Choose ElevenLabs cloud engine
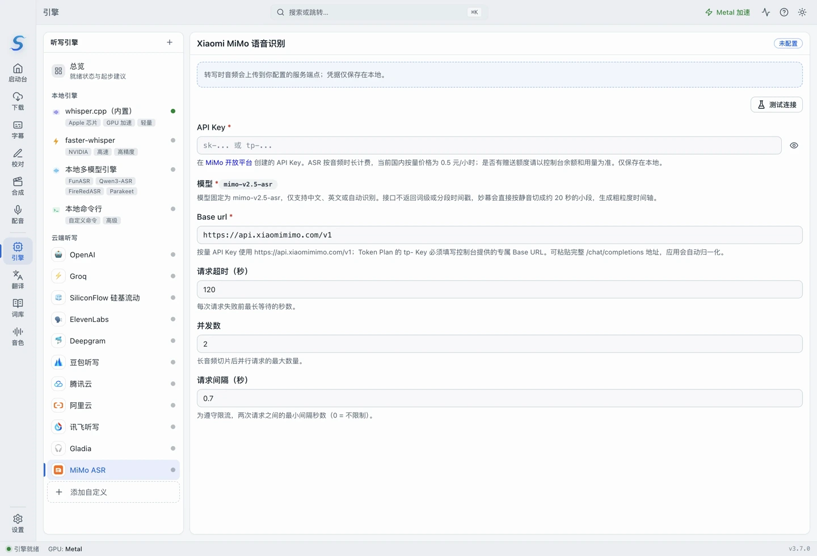The image size is (817, 556). click(113, 319)
